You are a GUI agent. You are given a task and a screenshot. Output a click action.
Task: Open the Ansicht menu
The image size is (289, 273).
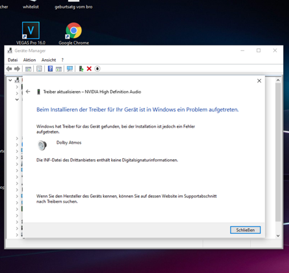pos(48,60)
